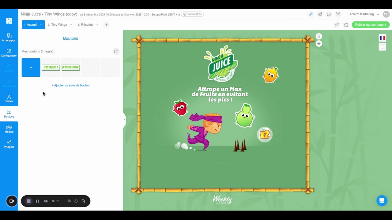Click the SD user avatar
392x220 pixels.
tap(386, 14)
